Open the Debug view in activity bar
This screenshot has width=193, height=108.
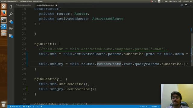pyautogui.click(x=11, y=28)
